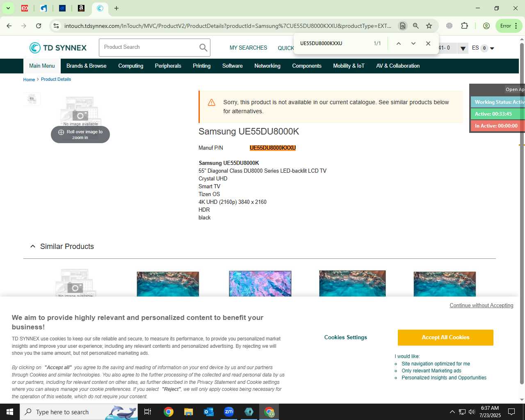Switch to the Amazon browser tab
Screen dimensions: 525x420
(x=81, y=8)
